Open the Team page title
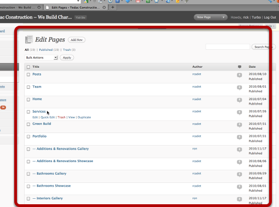This screenshot has width=279, height=207. tap(37, 87)
